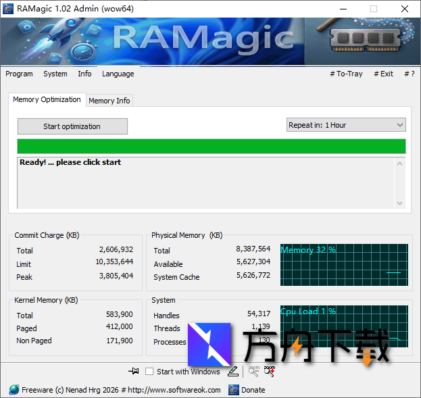Click Handles value 54,317
Image resolution: width=421 pixels, height=398 pixels.
pyautogui.click(x=259, y=314)
